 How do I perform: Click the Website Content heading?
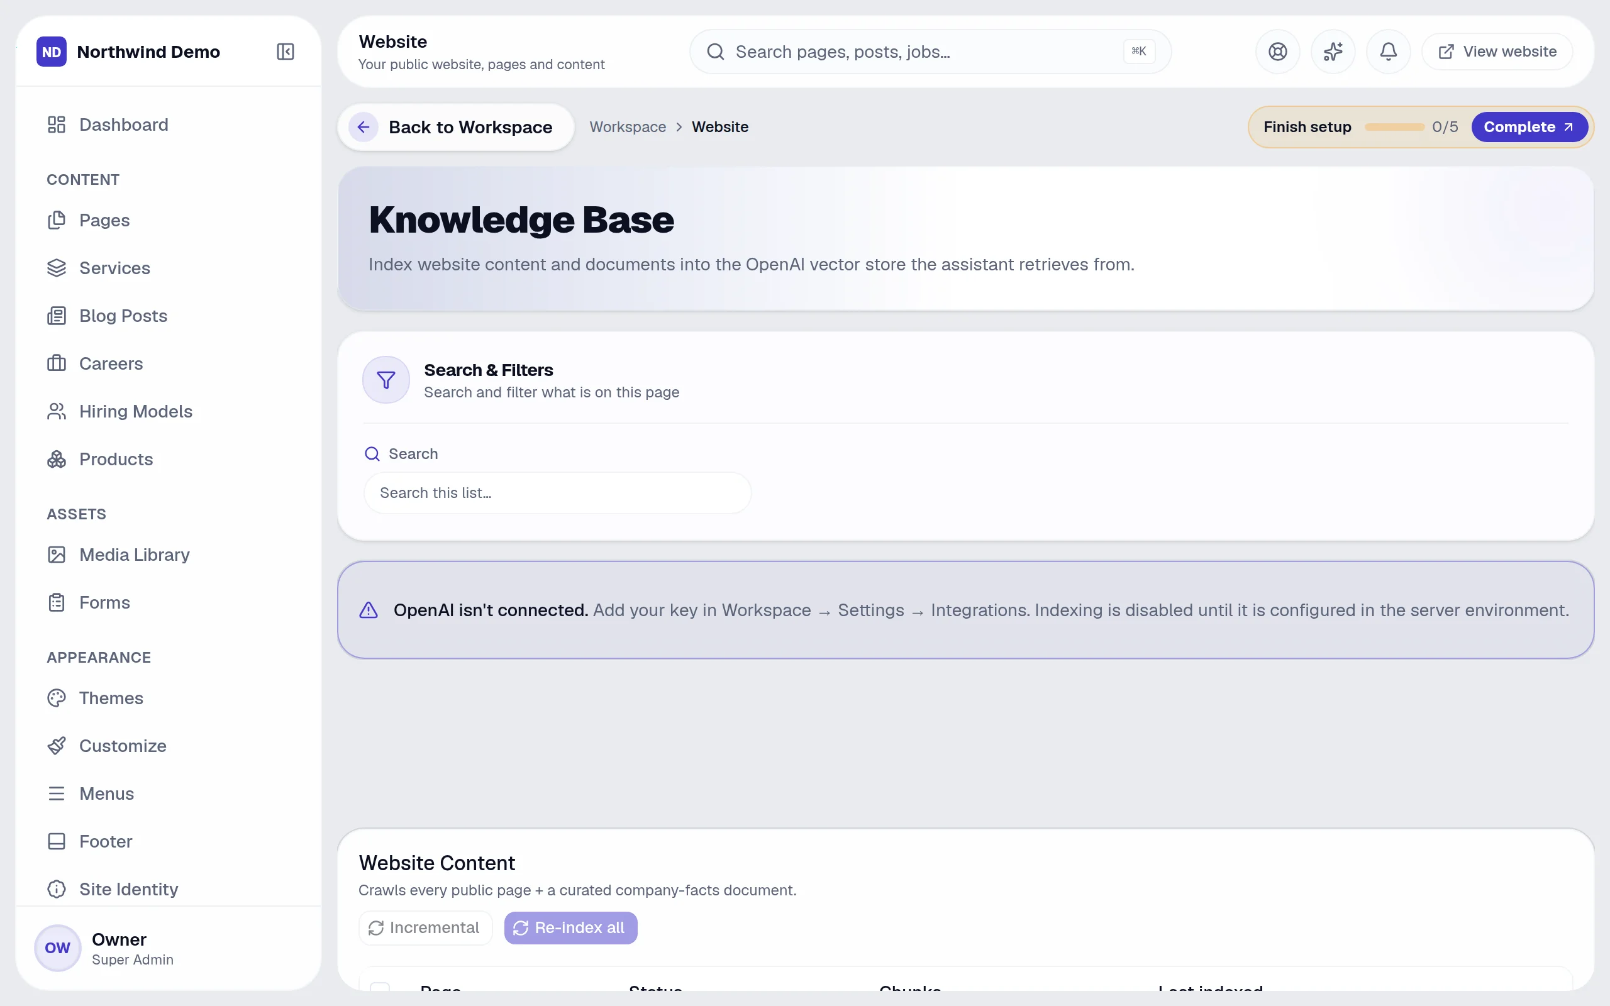coord(436,863)
